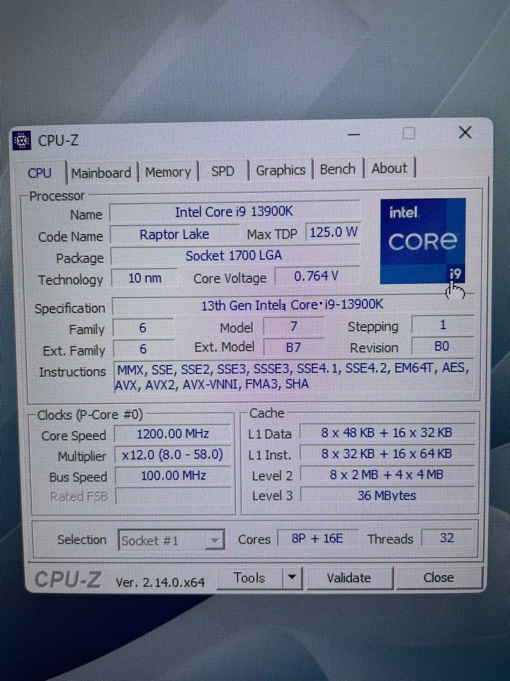Select the SPD tab
This screenshot has width=510, height=681.
(222, 171)
